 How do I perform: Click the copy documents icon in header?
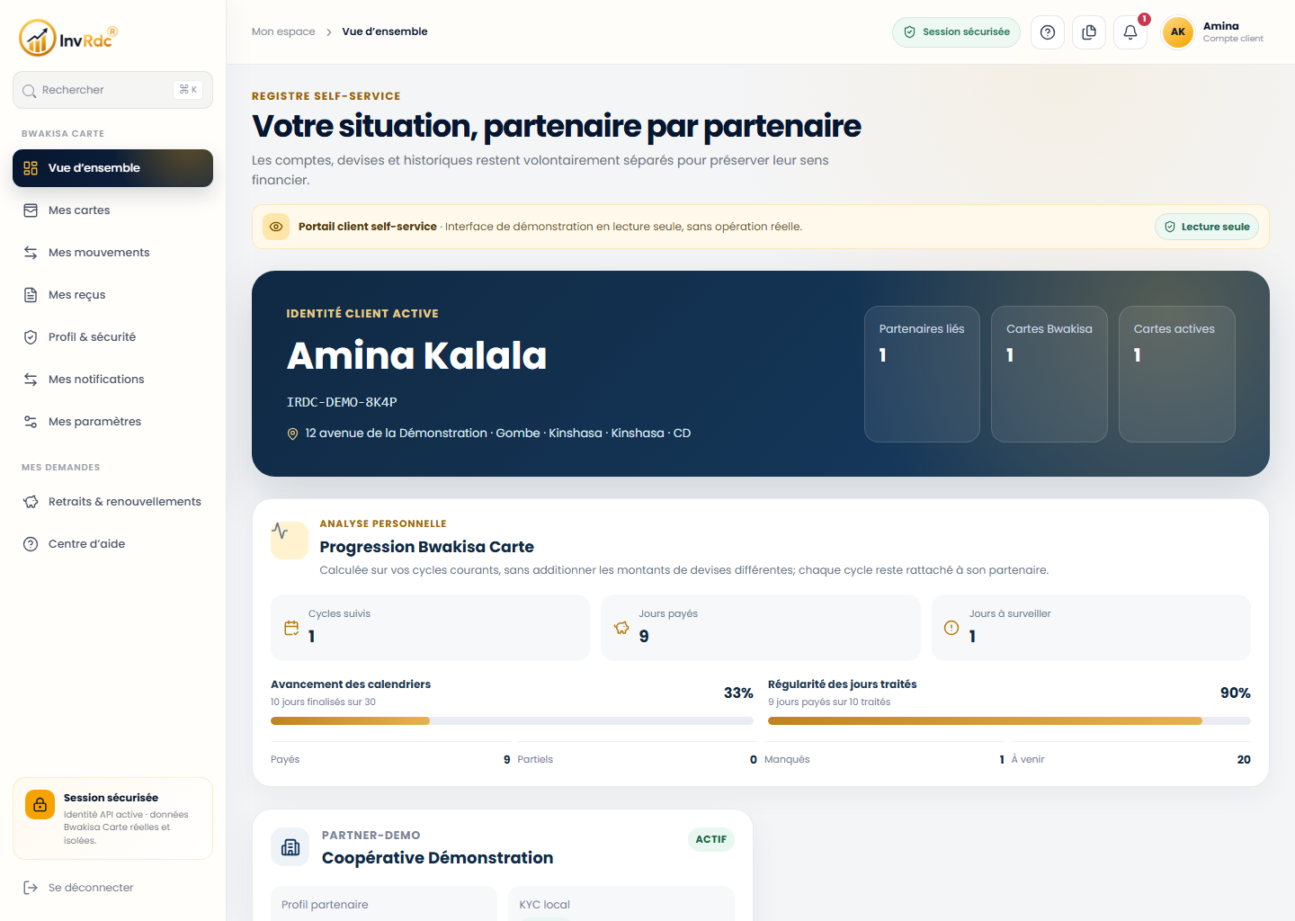pyautogui.click(x=1089, y=32)
